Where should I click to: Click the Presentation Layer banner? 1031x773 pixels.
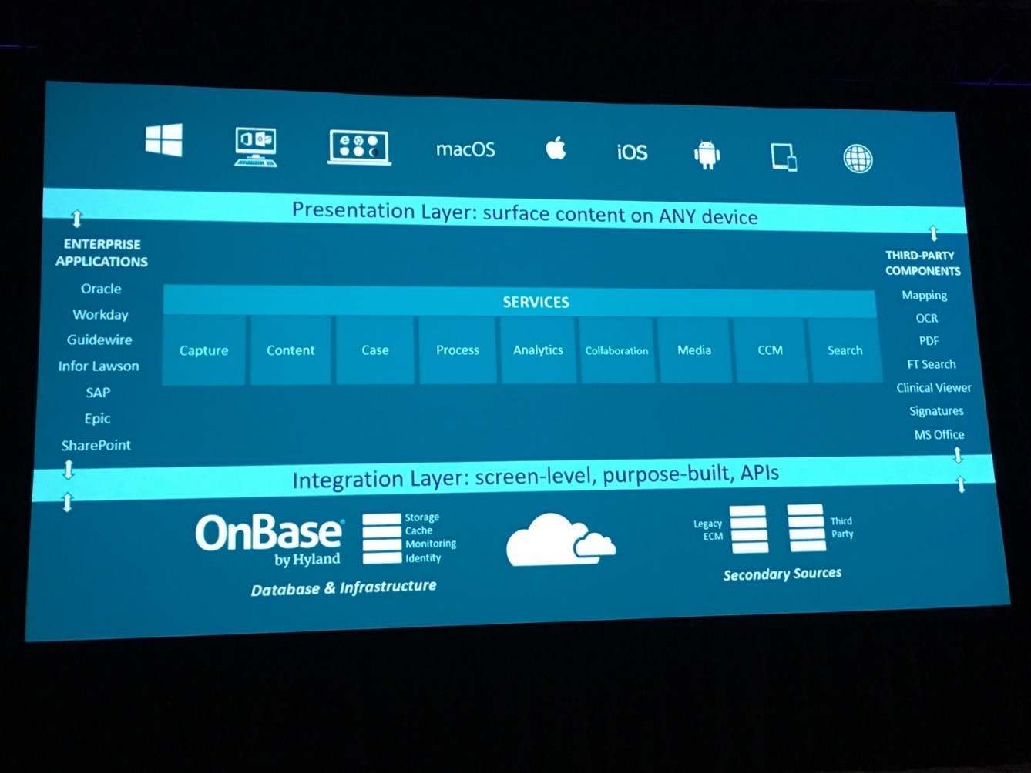click(505, 211)
